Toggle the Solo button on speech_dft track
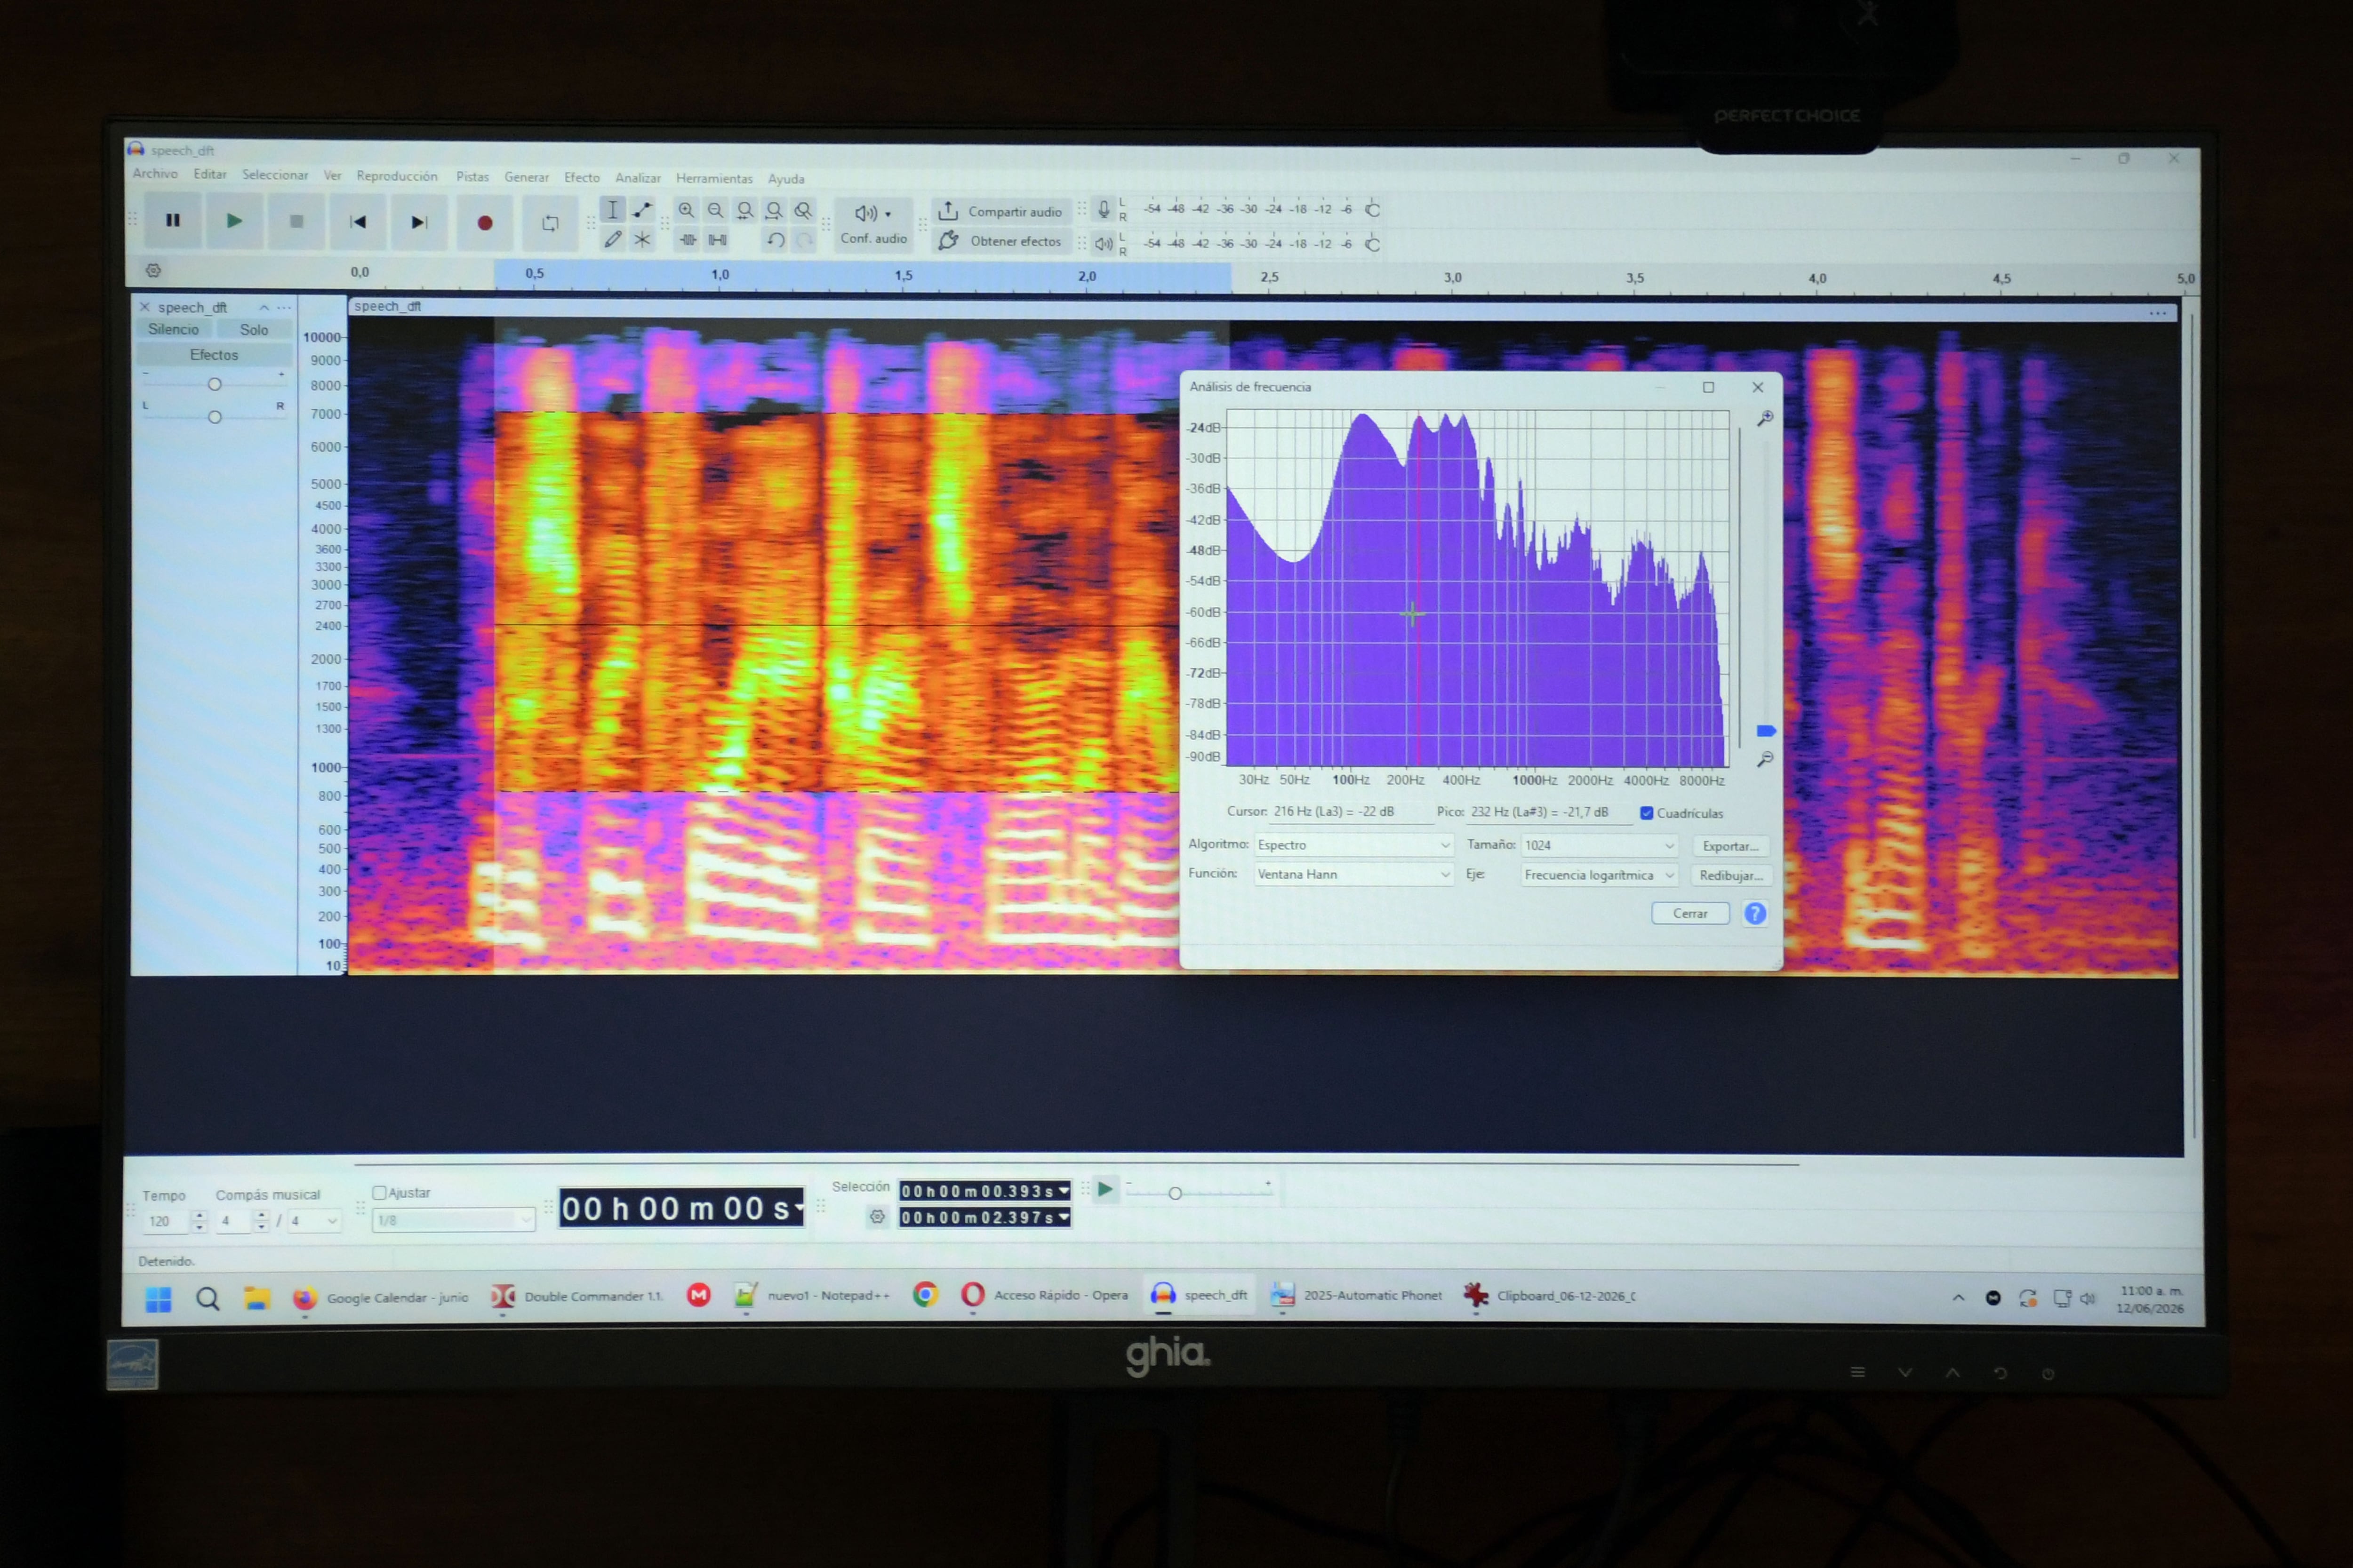 (x=254, y=330)
